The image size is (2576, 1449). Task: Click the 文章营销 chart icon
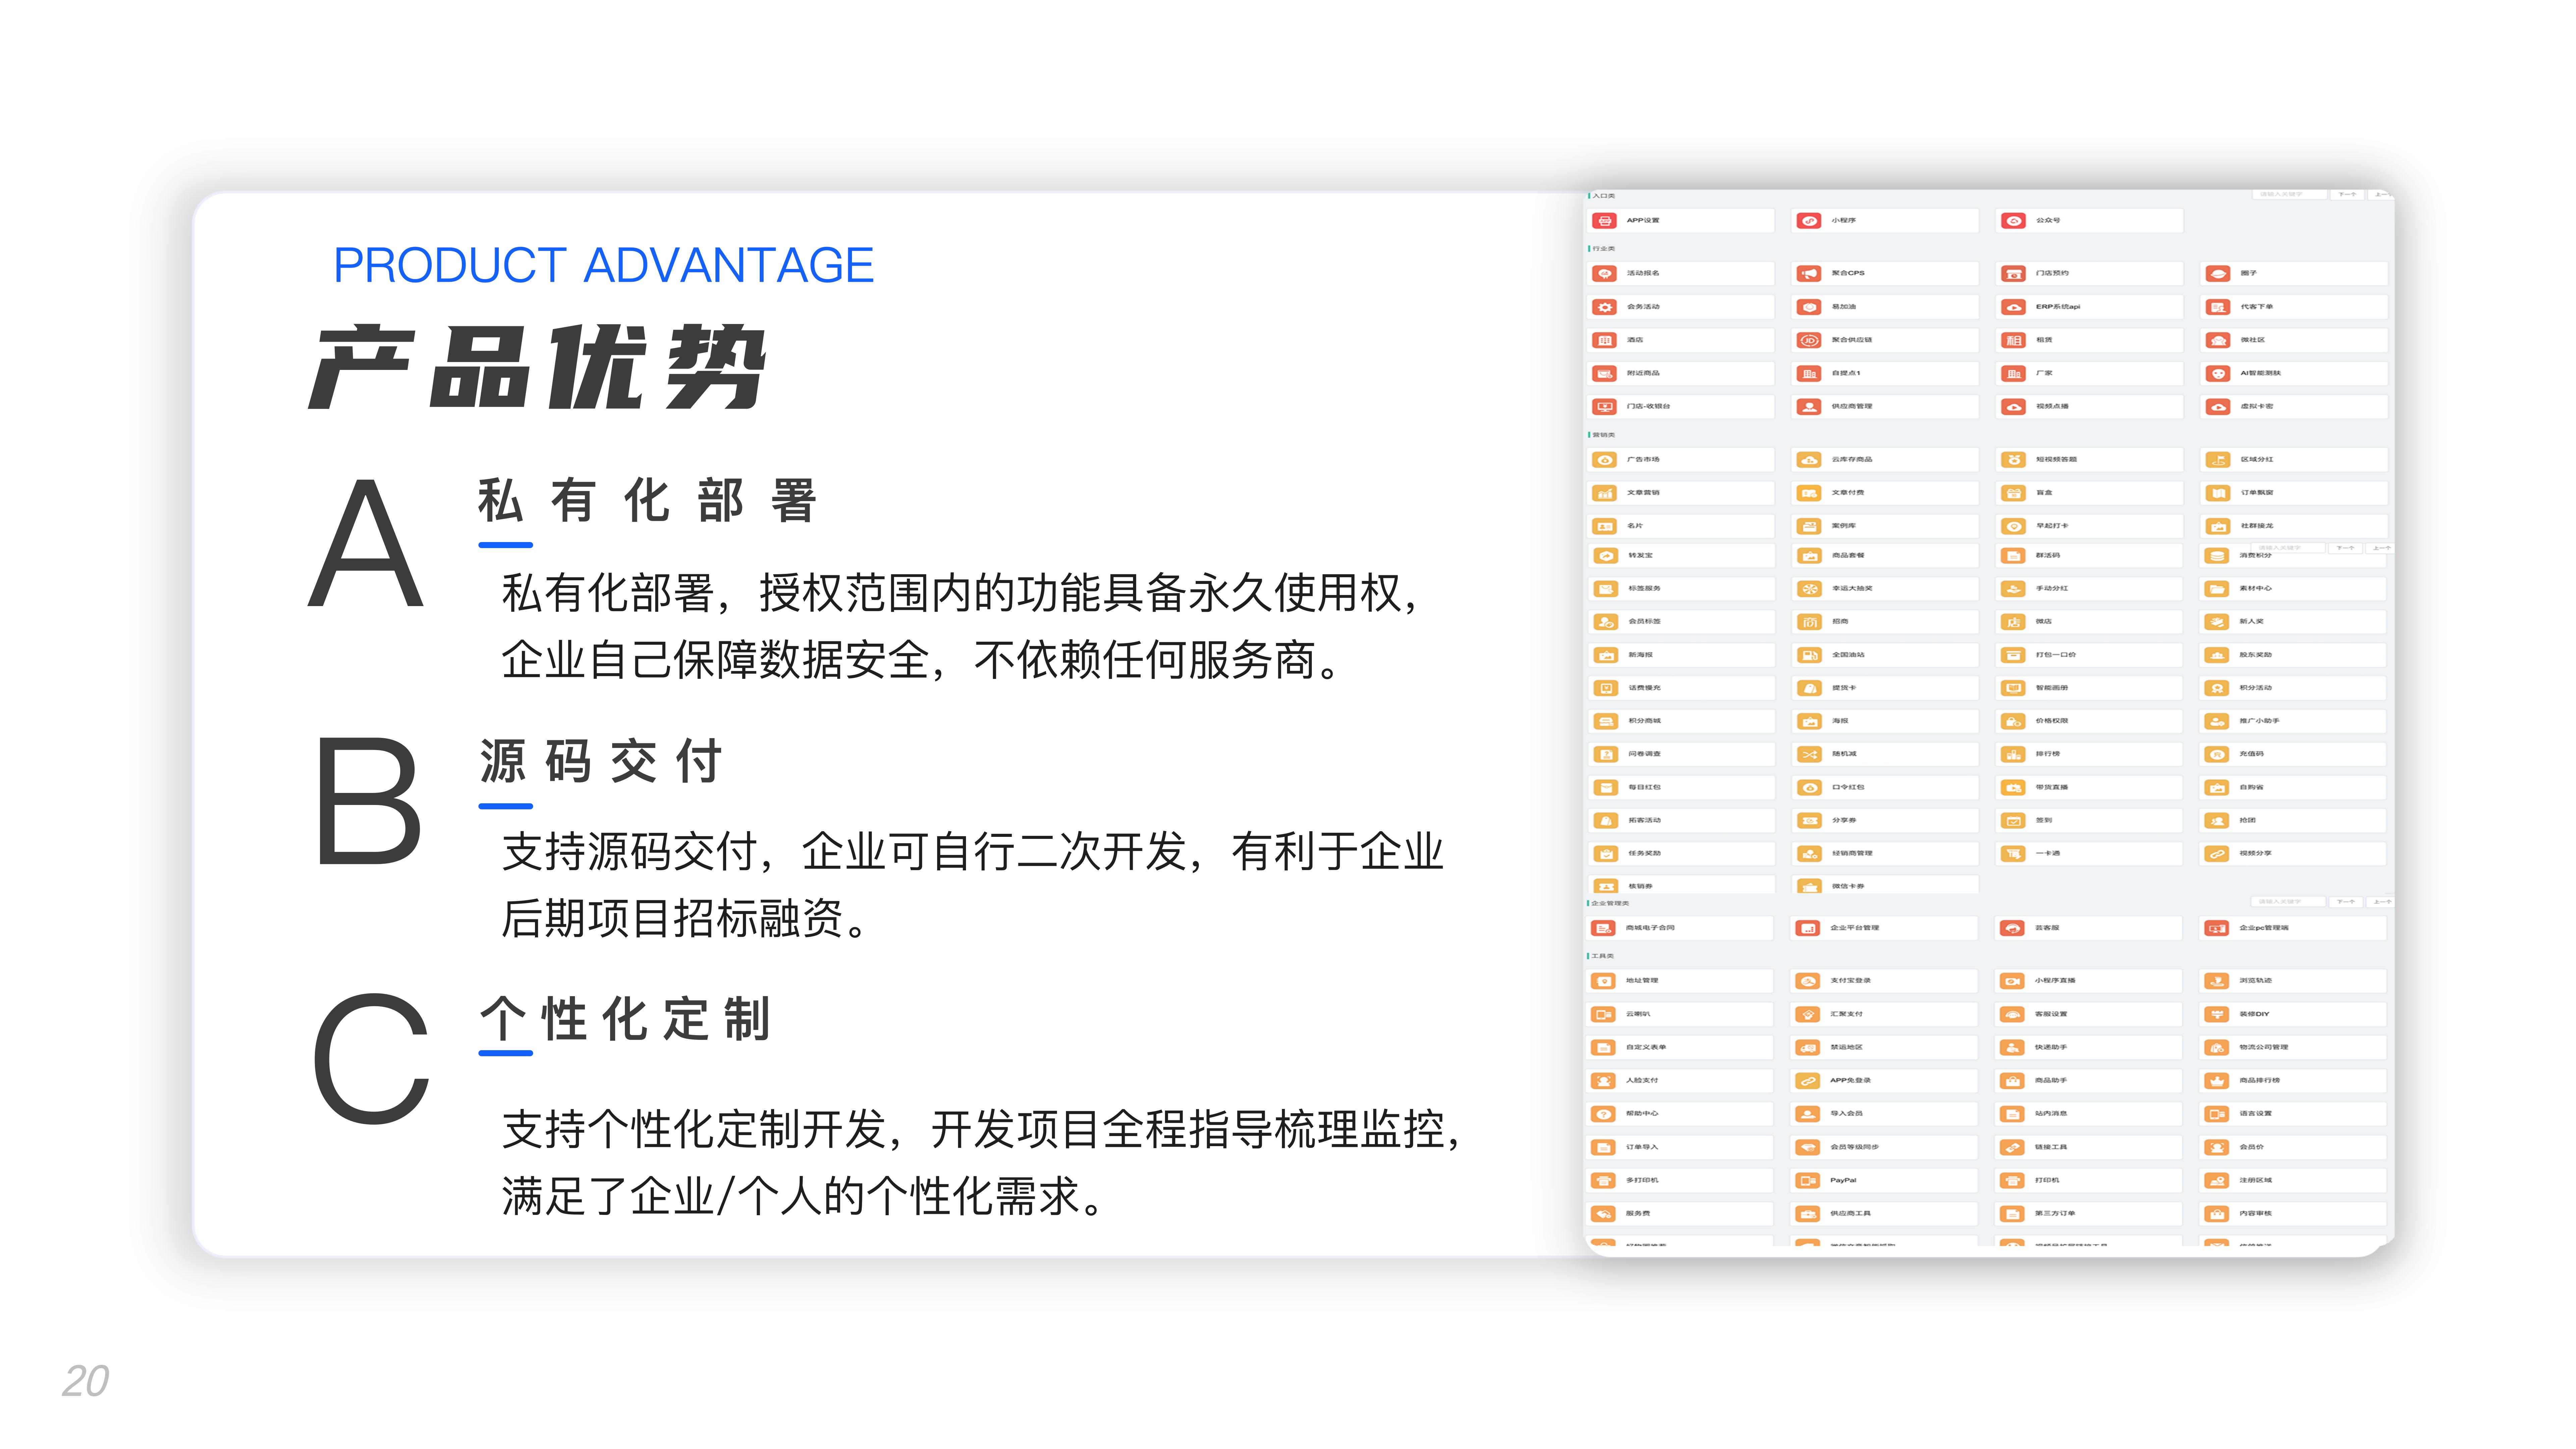click(1604, 493)
